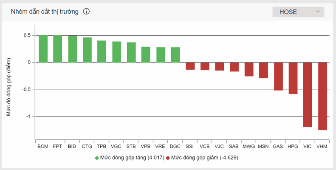Click the VGC green bar
Viewport: 336px width, 170px height.
tap(116, 52)
